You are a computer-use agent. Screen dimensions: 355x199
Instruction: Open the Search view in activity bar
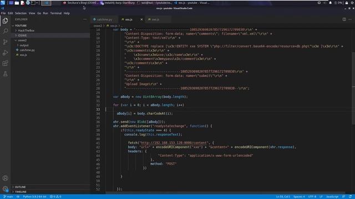5,31
